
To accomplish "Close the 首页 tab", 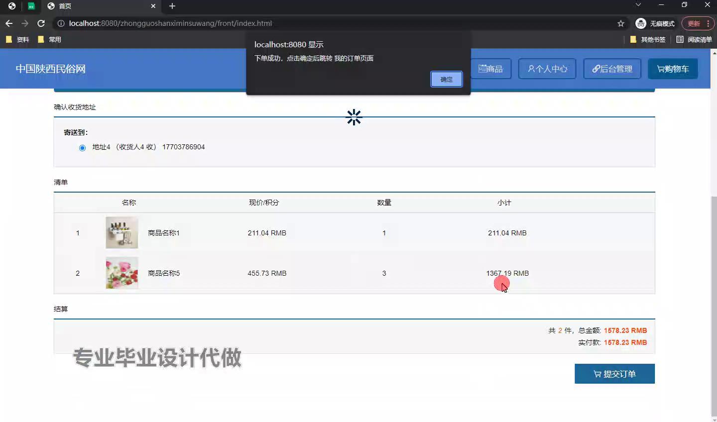I will tap(153, 6).
